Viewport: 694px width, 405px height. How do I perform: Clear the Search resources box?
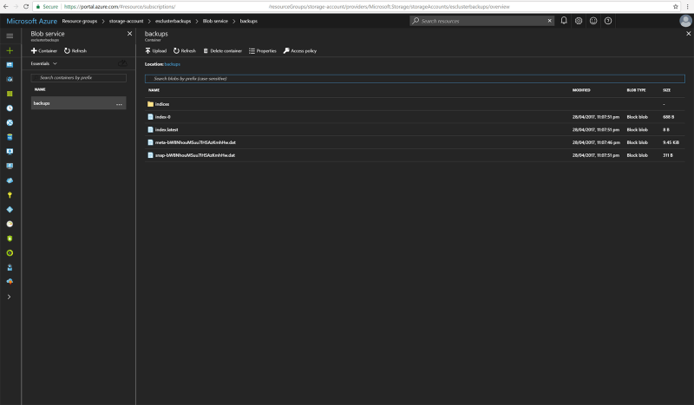(x=550, y=21)
